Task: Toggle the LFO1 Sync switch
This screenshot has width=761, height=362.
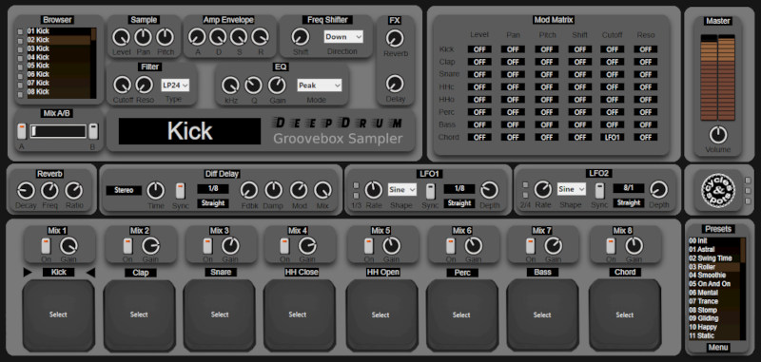Action: point(430,191)
